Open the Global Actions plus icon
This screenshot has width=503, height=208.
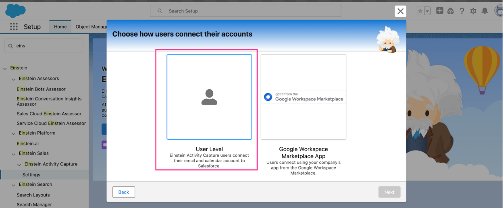[440, 11]
